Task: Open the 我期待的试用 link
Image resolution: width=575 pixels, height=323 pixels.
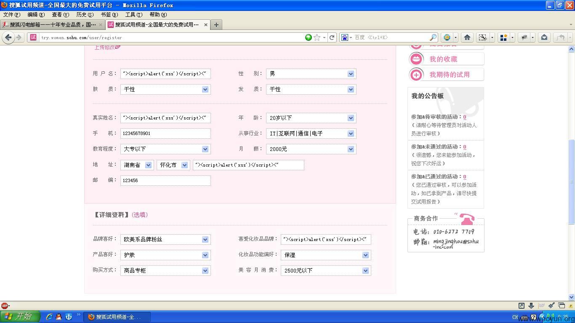Action: pyautogui.click(x=450, y=75)
